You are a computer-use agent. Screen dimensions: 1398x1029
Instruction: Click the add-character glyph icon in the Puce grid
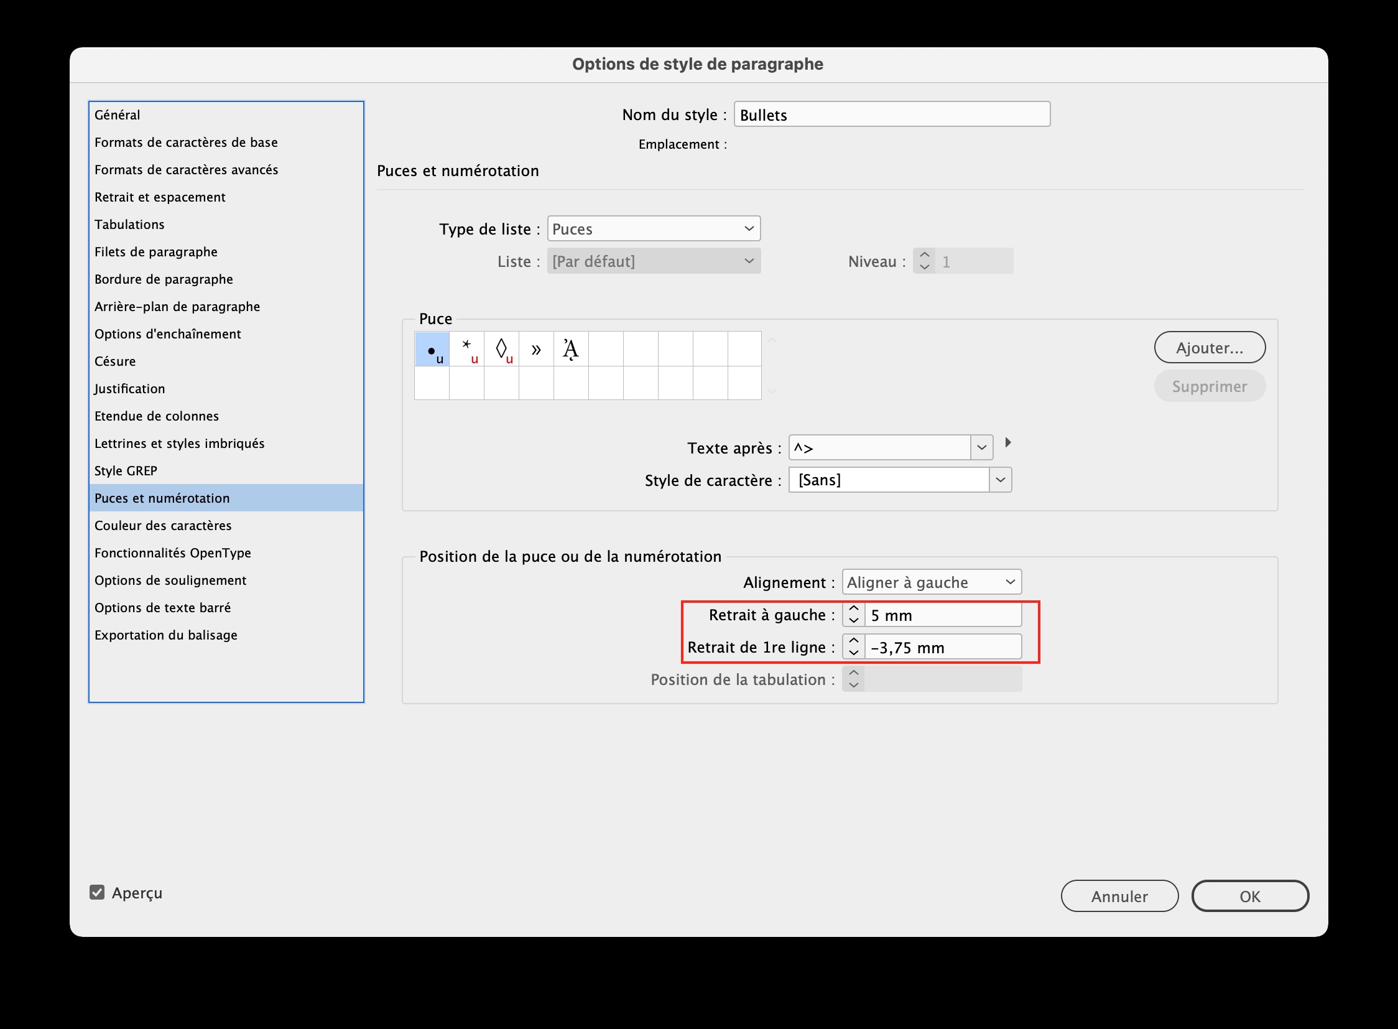[x=570, y=350]
